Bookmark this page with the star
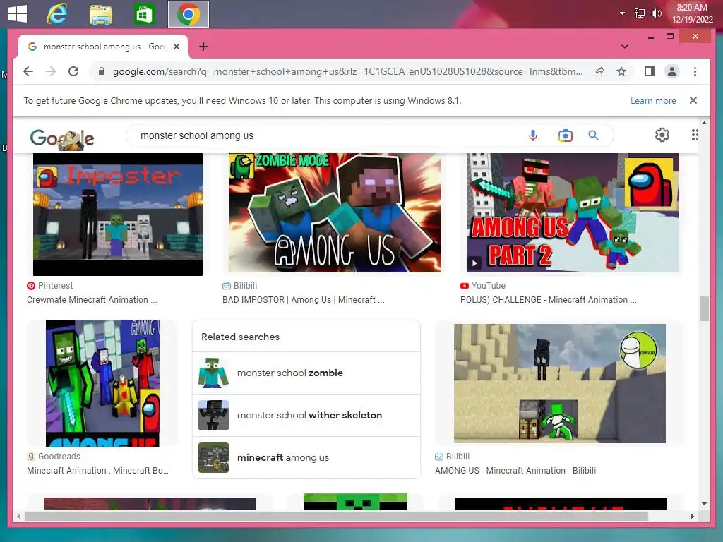Image resolution: width=723 pixels, height=542 pixels. [621, 71]
